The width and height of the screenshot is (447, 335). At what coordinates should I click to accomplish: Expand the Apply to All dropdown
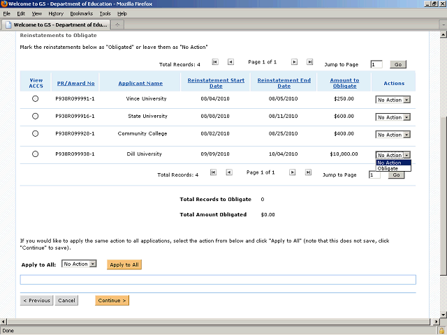point(79,264)
